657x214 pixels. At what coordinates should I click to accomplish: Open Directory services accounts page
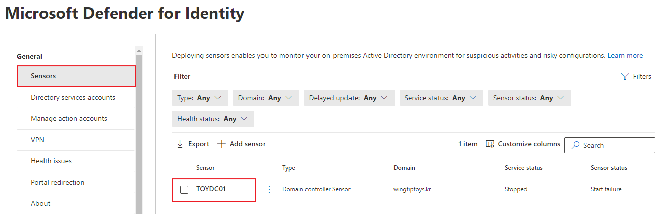(x=76, y=97)
